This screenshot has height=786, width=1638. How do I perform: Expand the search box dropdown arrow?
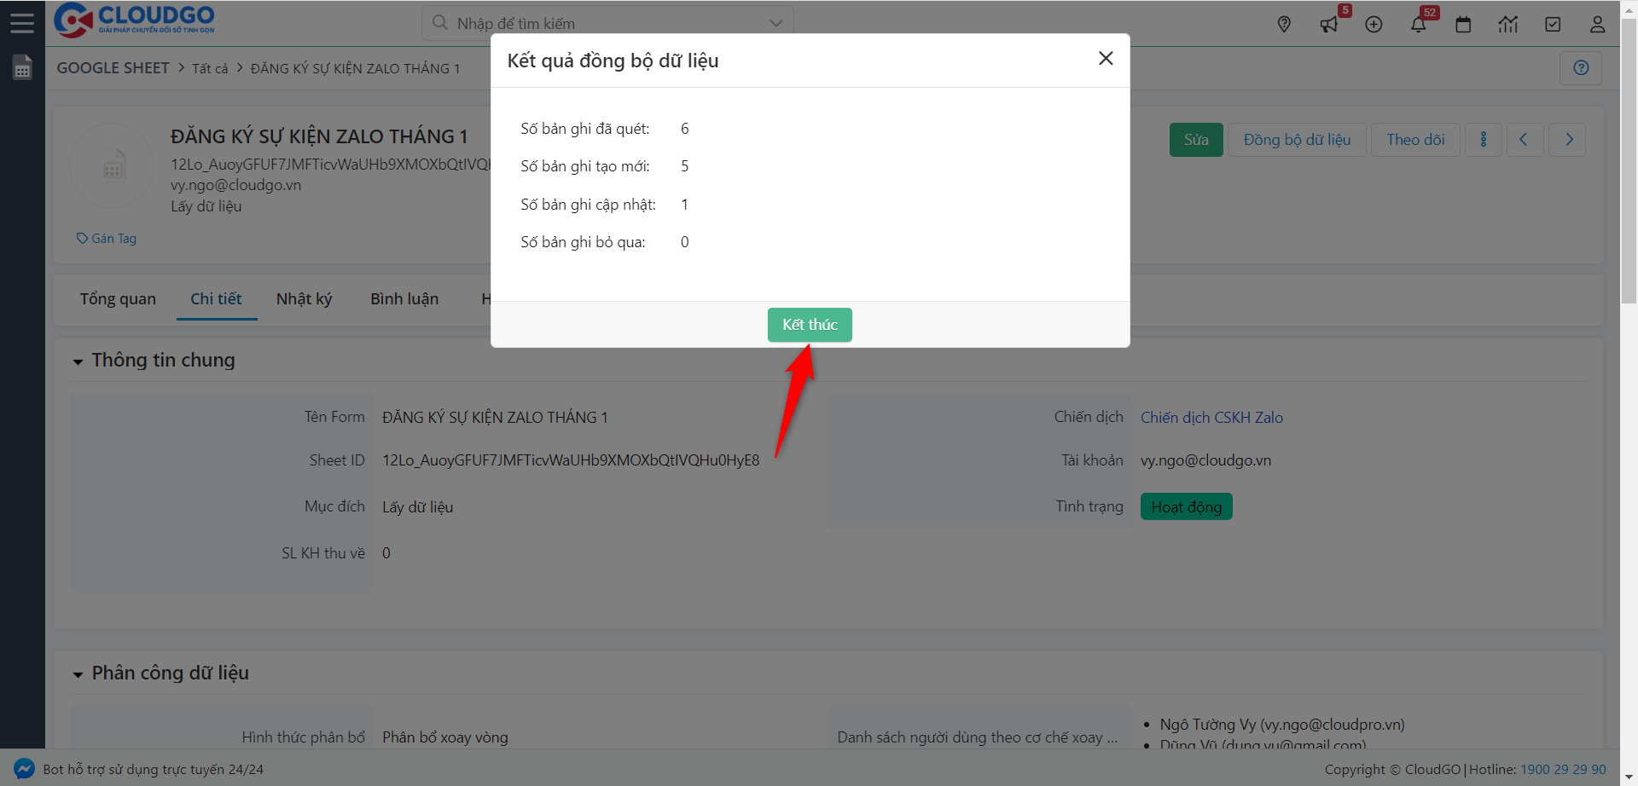click(775, 23)
